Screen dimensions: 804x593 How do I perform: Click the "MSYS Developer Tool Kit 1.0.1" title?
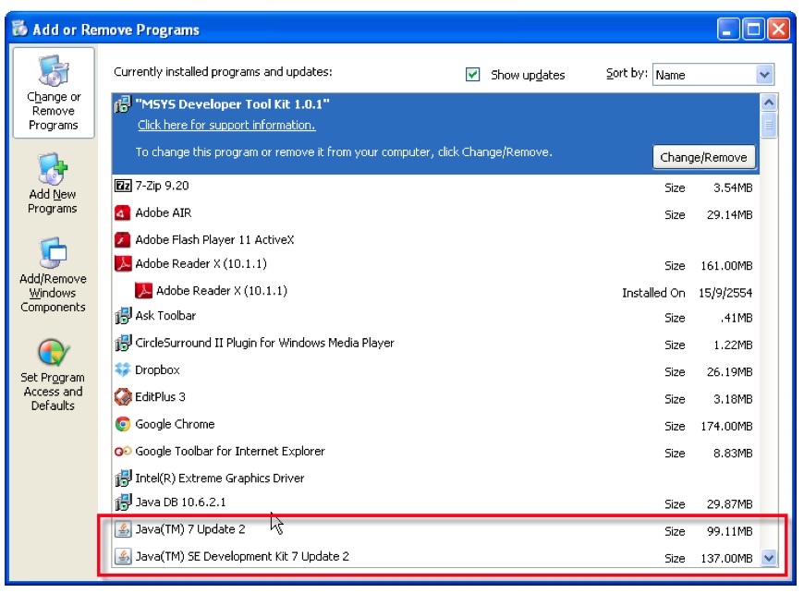point(232,104)
